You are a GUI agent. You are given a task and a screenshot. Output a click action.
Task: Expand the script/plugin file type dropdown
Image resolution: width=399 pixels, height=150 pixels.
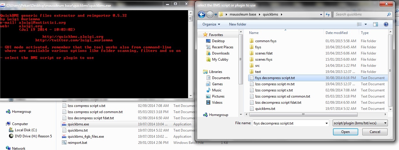(x=361, y=123)
